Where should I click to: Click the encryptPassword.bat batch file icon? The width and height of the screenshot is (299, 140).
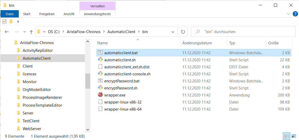pos(100,81)
